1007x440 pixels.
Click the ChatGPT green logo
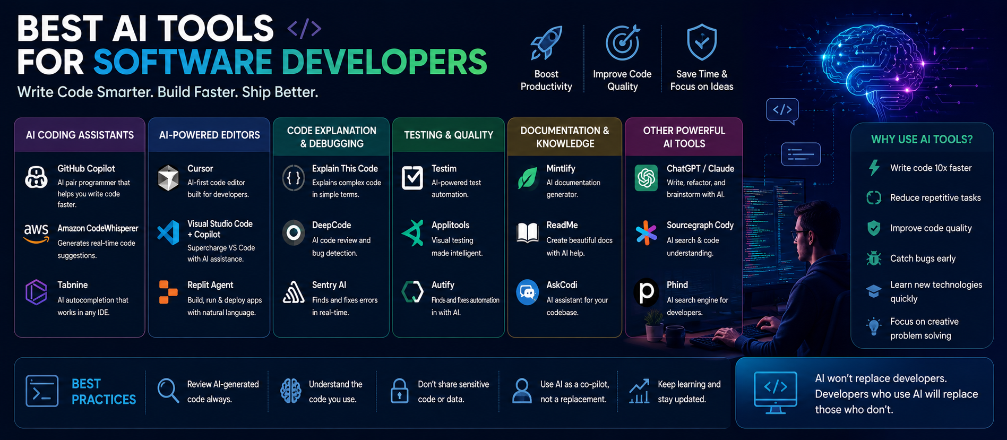646,177
